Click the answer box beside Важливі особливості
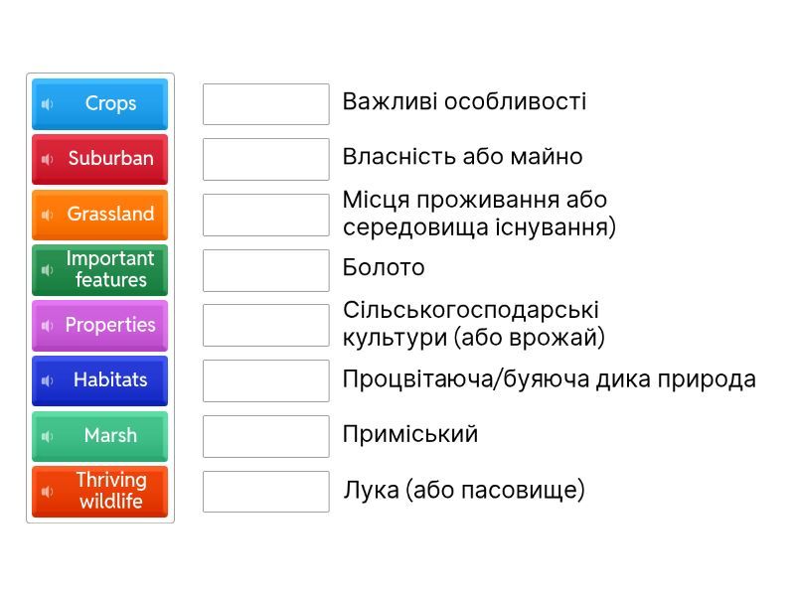 pyautogui.click(x=265, y=104)
